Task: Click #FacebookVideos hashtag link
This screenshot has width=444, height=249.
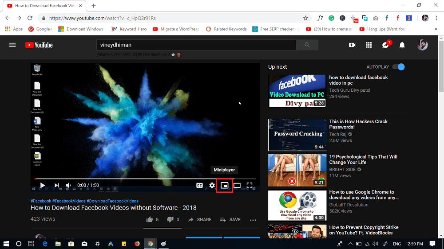Action: click(69, 201)
